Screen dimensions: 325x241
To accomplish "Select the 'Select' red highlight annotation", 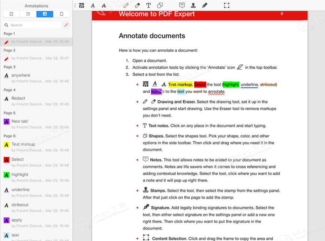I will coord(36,162).
